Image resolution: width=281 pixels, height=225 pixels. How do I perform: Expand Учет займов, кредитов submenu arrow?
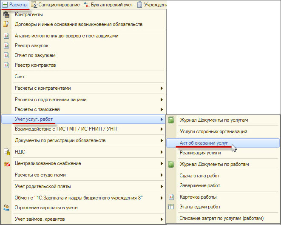162,219
